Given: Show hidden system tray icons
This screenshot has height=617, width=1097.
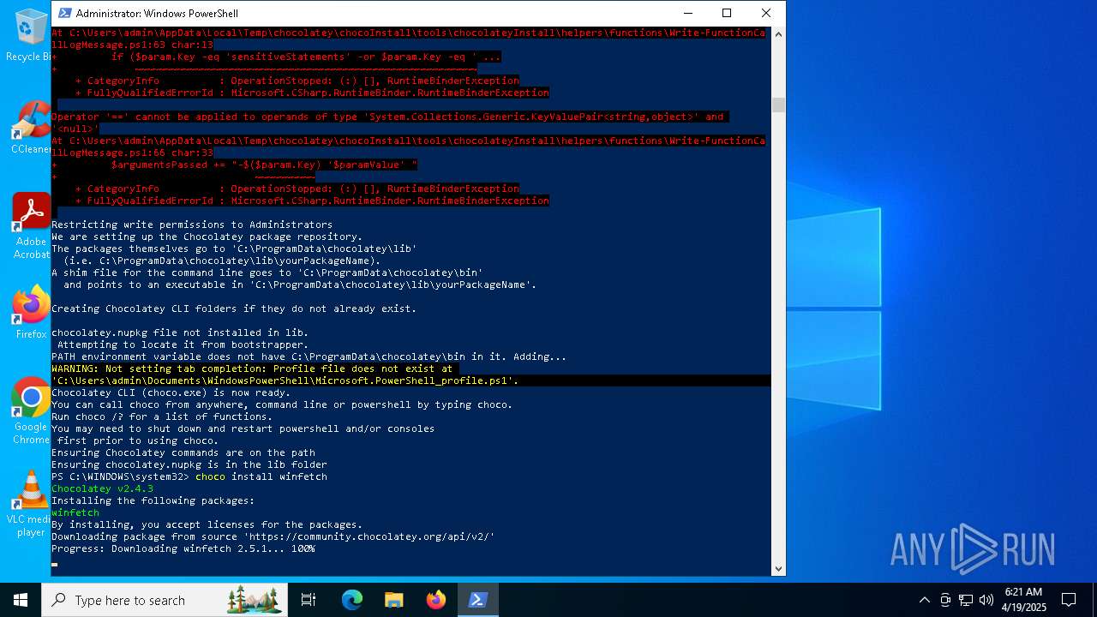Looking at the screenshot, I should point(924,600).
